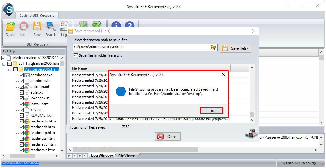Click the blue info toolbar icon
326x168 pixels.
(116, 25)
